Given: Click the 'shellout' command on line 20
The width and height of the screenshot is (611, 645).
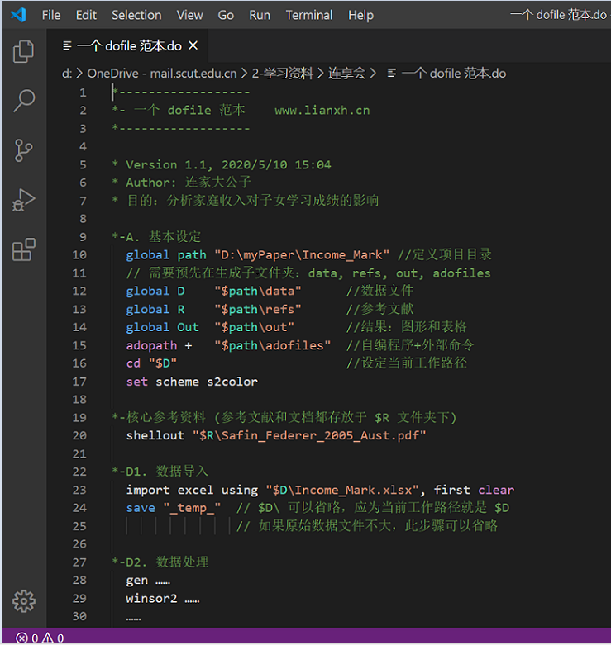Looking at the screenshot, I should coord(155,435).
